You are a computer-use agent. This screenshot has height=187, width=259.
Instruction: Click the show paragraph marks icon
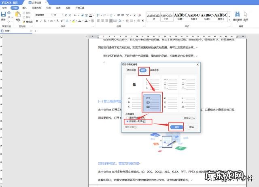(x=143, y=21)
